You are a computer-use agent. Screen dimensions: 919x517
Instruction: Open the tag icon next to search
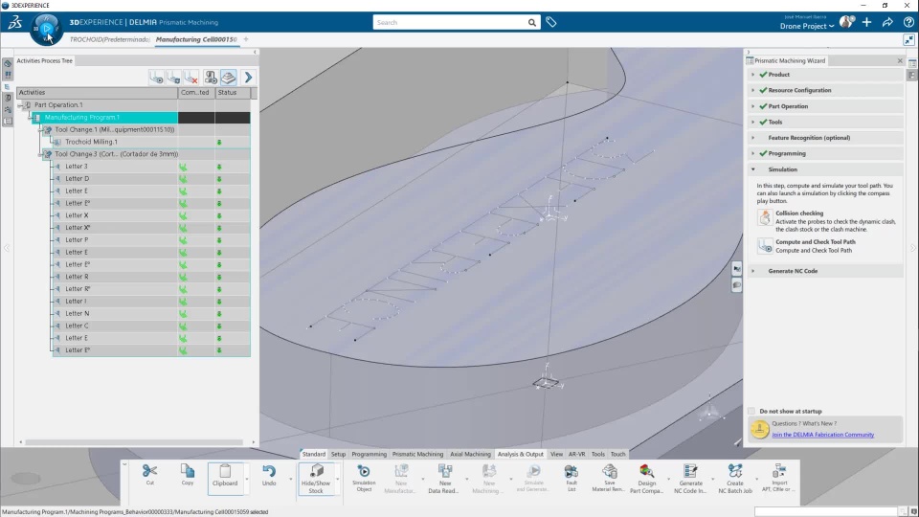click(x=551, y=22)
